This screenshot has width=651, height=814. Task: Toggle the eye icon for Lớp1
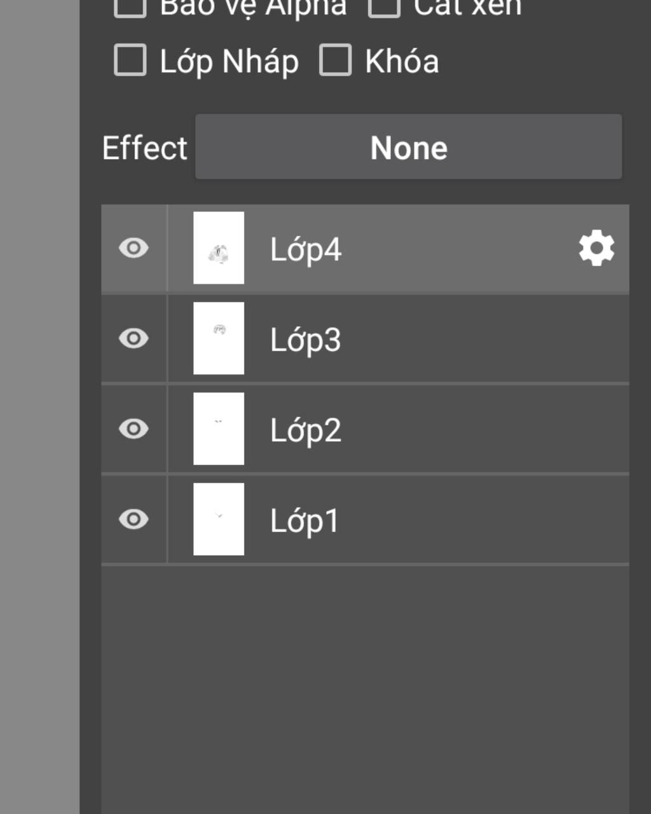pos(134,519)
